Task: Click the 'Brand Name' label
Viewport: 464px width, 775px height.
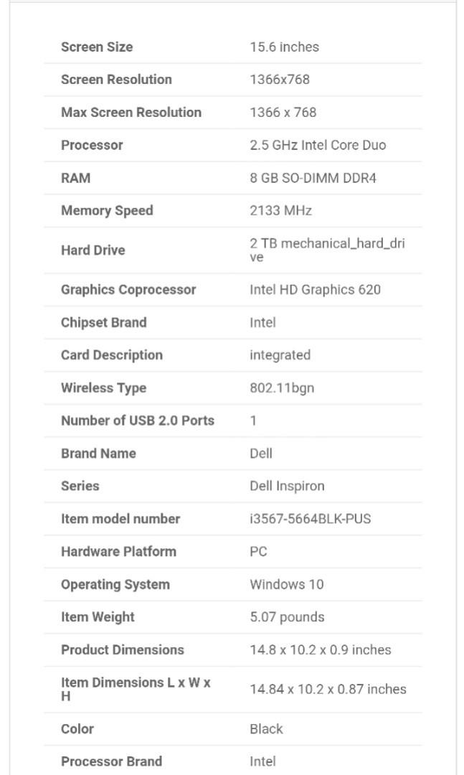Action: (x=98, y=454)
